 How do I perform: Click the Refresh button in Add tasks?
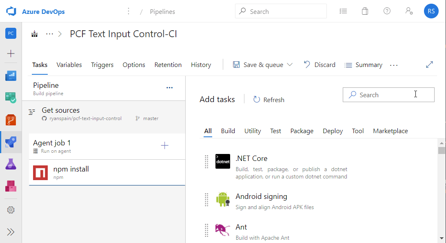269,100
